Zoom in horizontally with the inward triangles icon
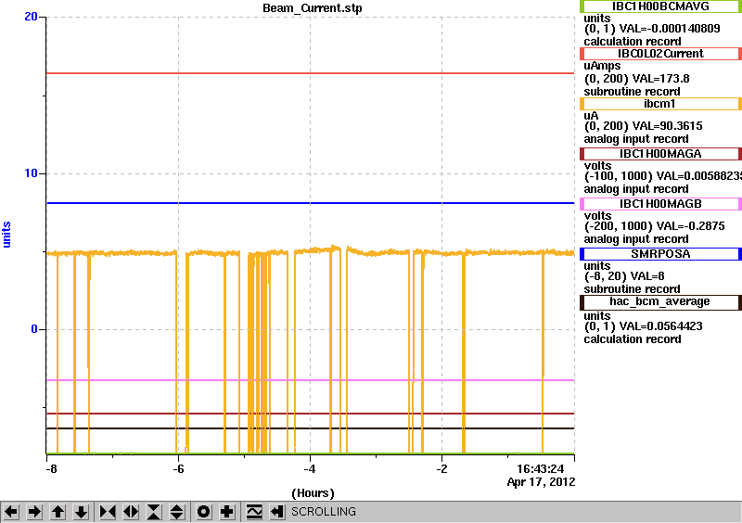Screen dimensions: 742x523 click(x=108, y=512)
